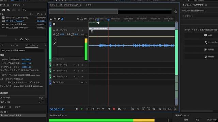Click the pencil icon on オーディオ 1
The image size is (218, 122).
point(54,44)
